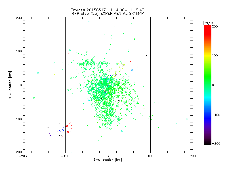This screenshot has height=170, width=227.
Task: Click the colorbar '-200' bottom label
Action: click(x=216, y=143)
